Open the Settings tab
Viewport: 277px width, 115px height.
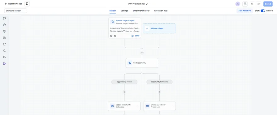[x=124, y=11]
